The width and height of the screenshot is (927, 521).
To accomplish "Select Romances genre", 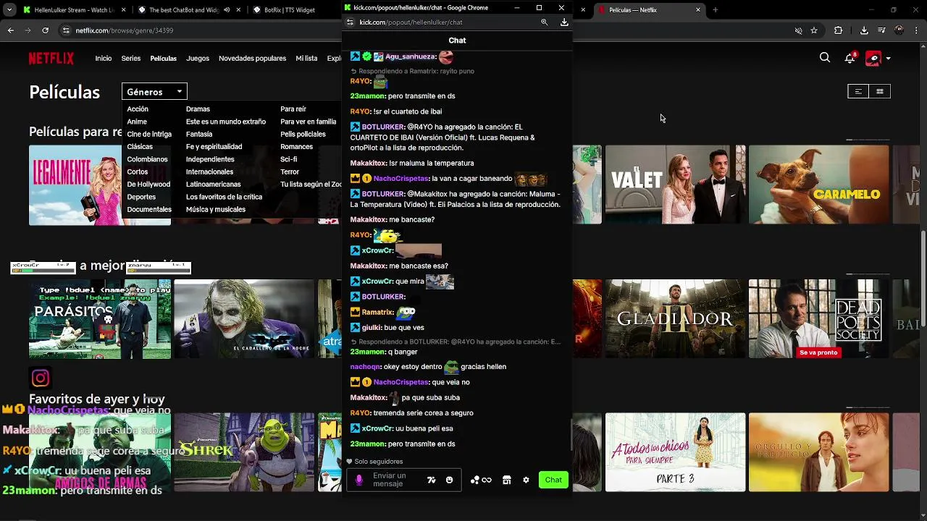I will point(296,147).
